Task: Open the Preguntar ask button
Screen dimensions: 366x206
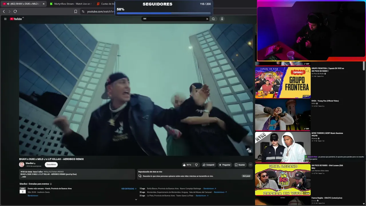Action: (x=225, y=165)
